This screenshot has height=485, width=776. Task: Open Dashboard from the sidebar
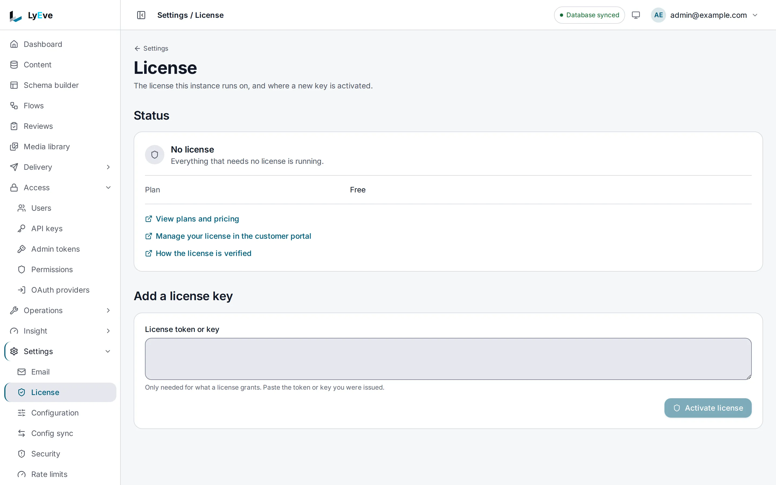pos(60,44)
